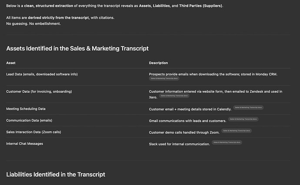Screen dimensions: 300x185
Task: Open citation chip after Gmail communications description
Action: point(243,119)
